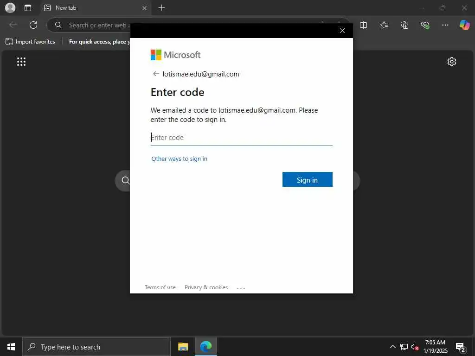
Task: Minimize the Edge browser window
Action: (x=421, y=8)
